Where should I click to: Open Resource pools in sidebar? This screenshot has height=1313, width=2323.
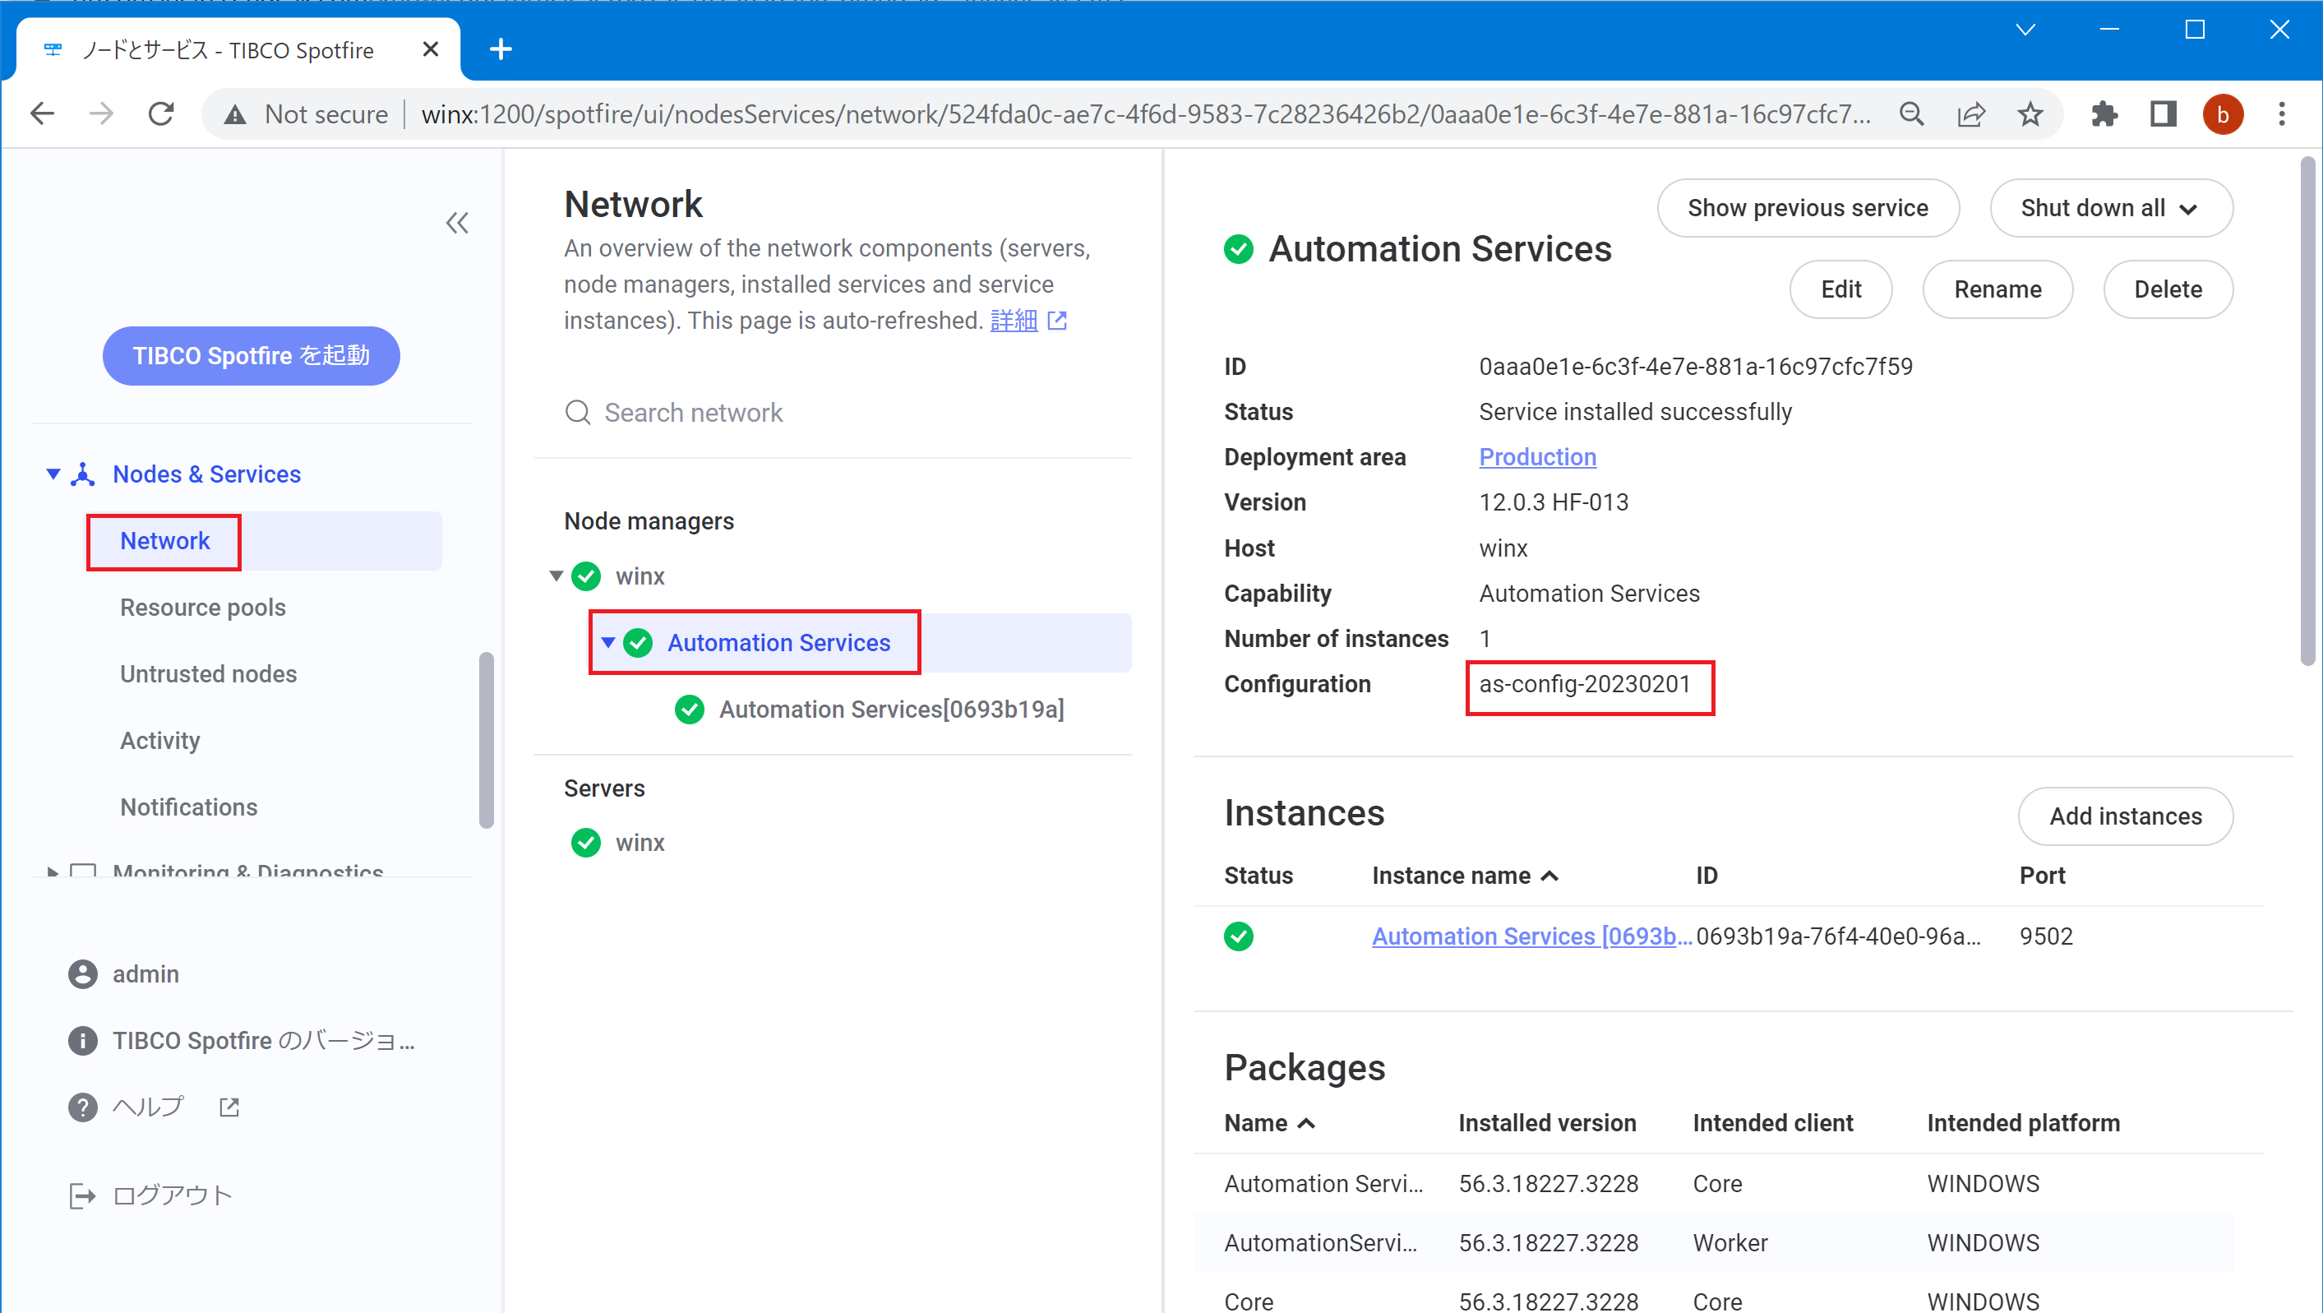[203, 608]
